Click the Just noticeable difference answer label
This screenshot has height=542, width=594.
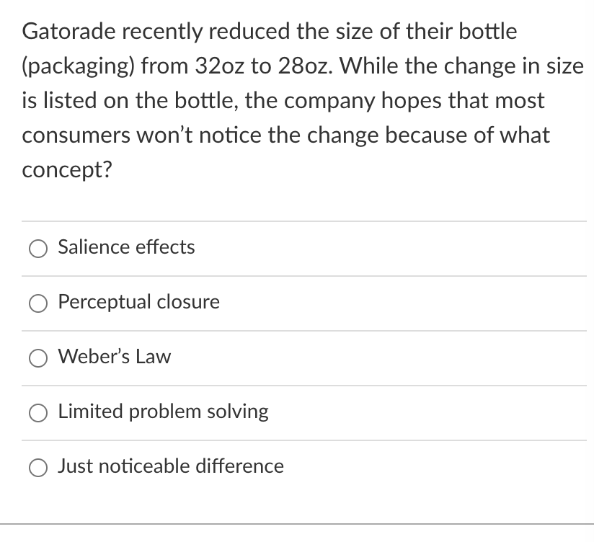tap(170, 466)
